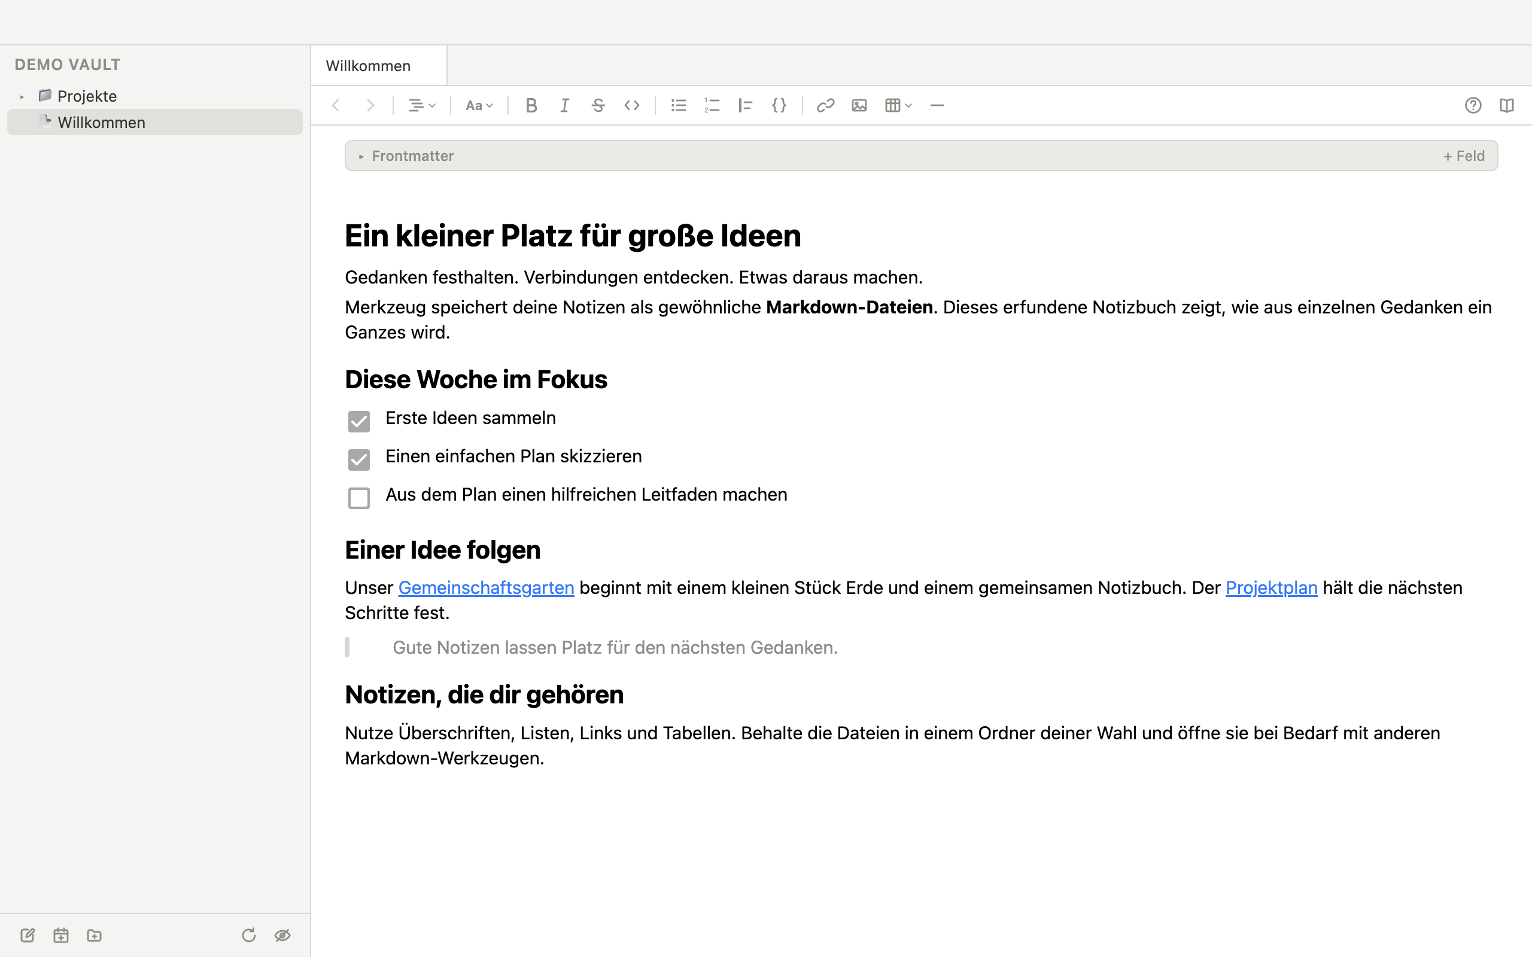Go back with the left arrow
The height and width of the screenshot is (957, 1532).
point(336,105)
